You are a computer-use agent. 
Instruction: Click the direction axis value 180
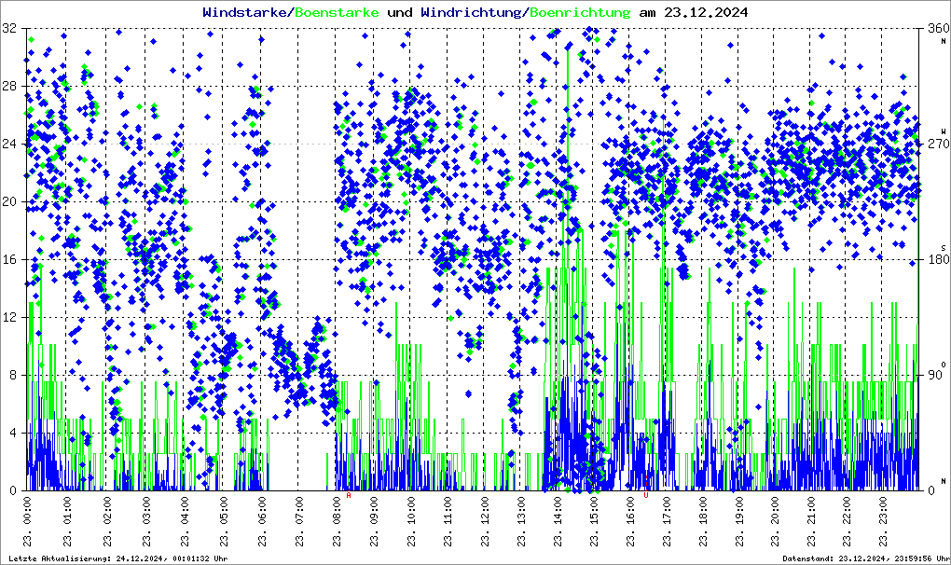pos(938,259)
